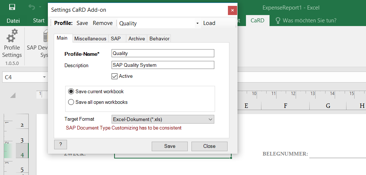This screenshot has height=175, width=366.
Task: Click the SAP Document Type Customizing warning text
Action: coord(124,128)
